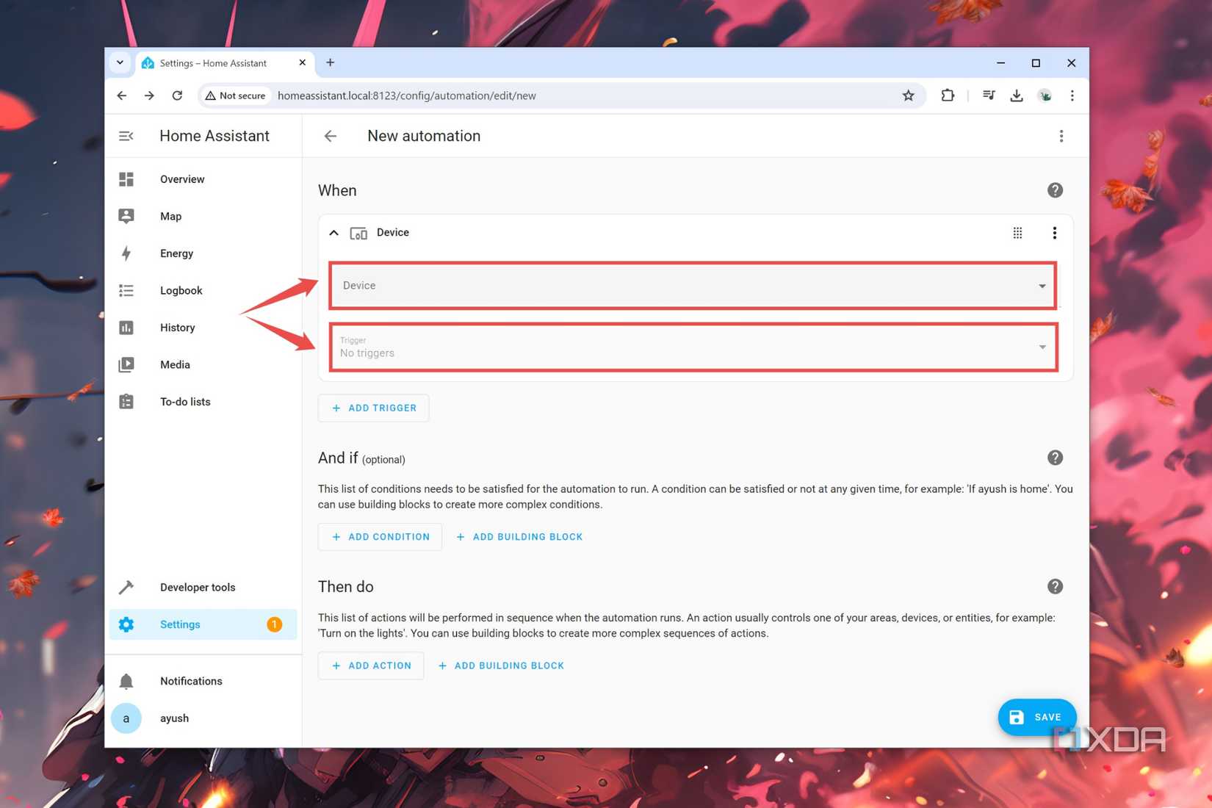Click browser forward arrow
The image size is (1212, 808).
(x=149, y=95)
